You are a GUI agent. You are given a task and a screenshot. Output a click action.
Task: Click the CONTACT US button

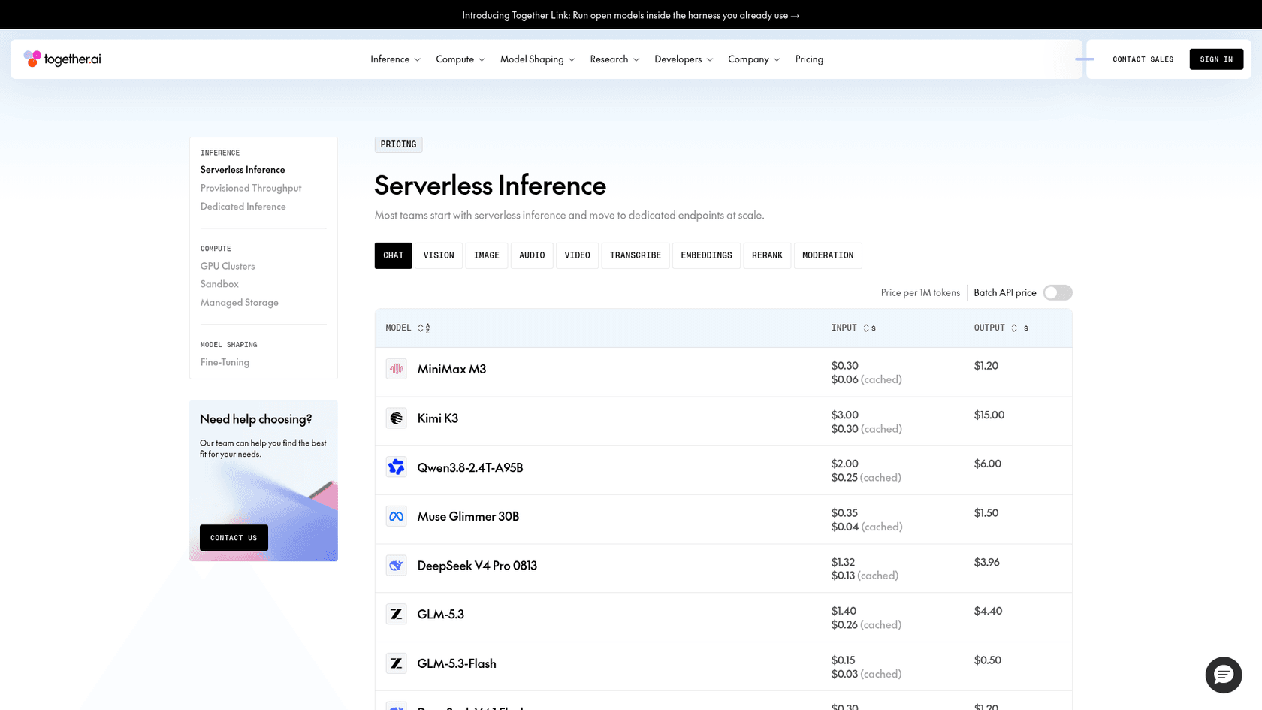click(234, 538)
